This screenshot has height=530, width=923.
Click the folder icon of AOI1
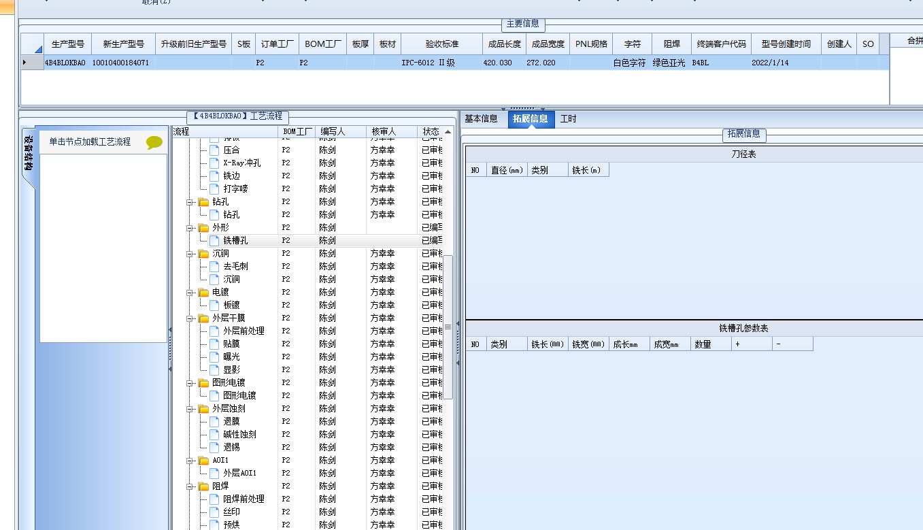[203, 460]
